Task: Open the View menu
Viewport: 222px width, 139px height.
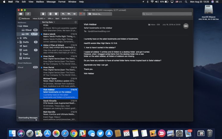Action: click(31, 2)
